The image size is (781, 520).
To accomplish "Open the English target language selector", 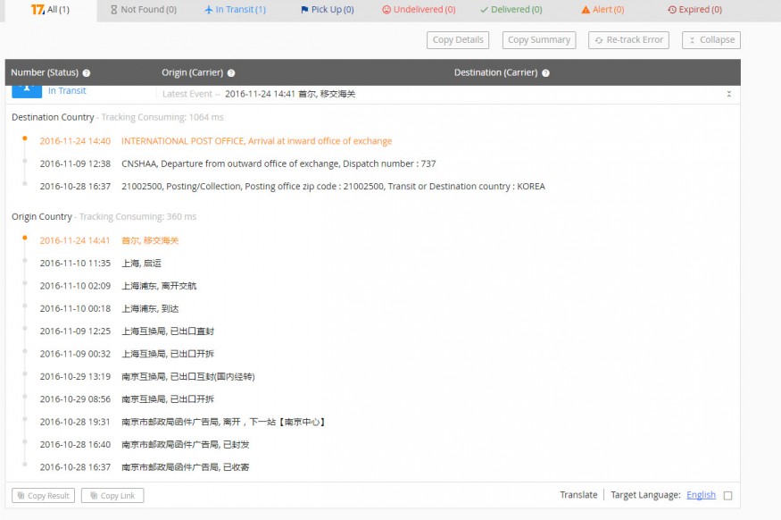I will click(701, 495).
